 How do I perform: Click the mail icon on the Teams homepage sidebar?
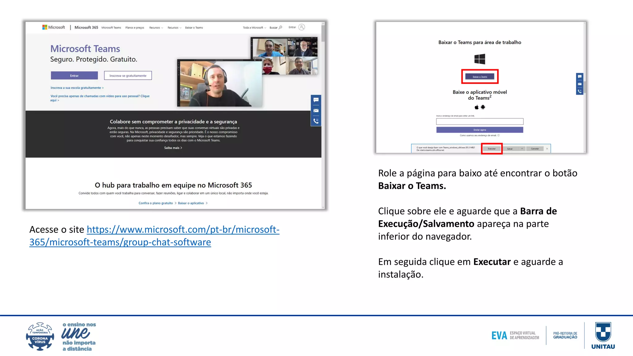pos(316,111)
